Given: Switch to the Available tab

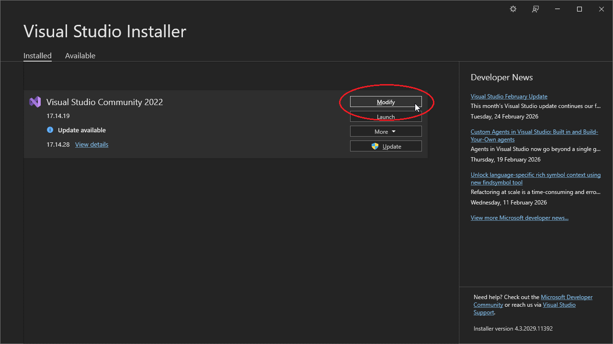Looking at the screenshot, I should (80, 55).
